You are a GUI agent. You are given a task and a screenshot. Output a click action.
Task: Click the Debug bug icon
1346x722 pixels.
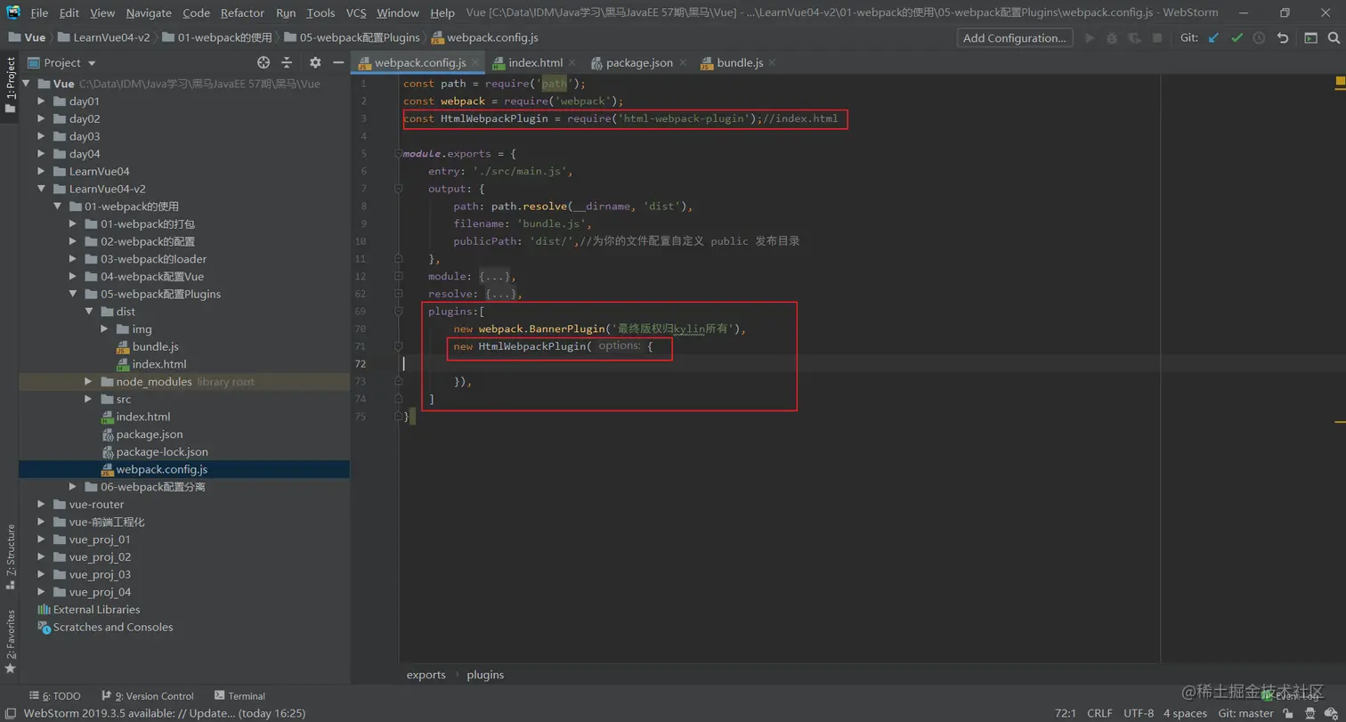coord(1112,38)
